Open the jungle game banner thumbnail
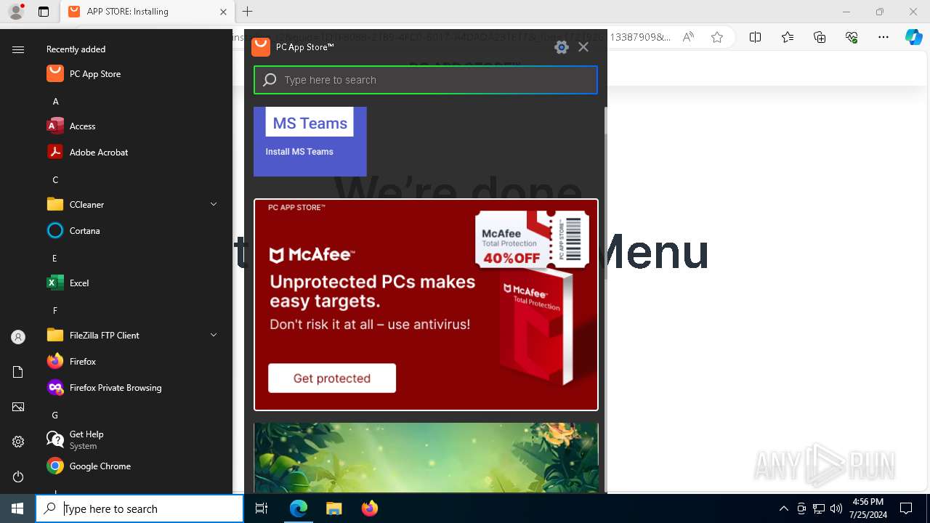Image resolution: width=930 pixels, height=523 pixels. pyautogui.click(x=426, y=458)
